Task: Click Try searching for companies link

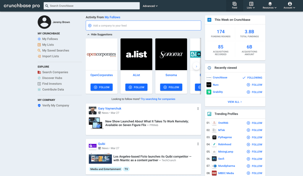Action: tap(158, 99)
